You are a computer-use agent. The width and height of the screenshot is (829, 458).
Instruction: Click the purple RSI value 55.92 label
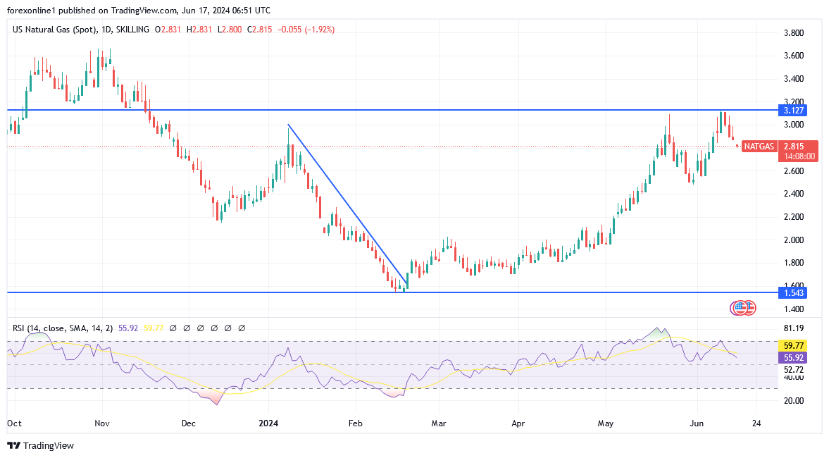[127, 328]
